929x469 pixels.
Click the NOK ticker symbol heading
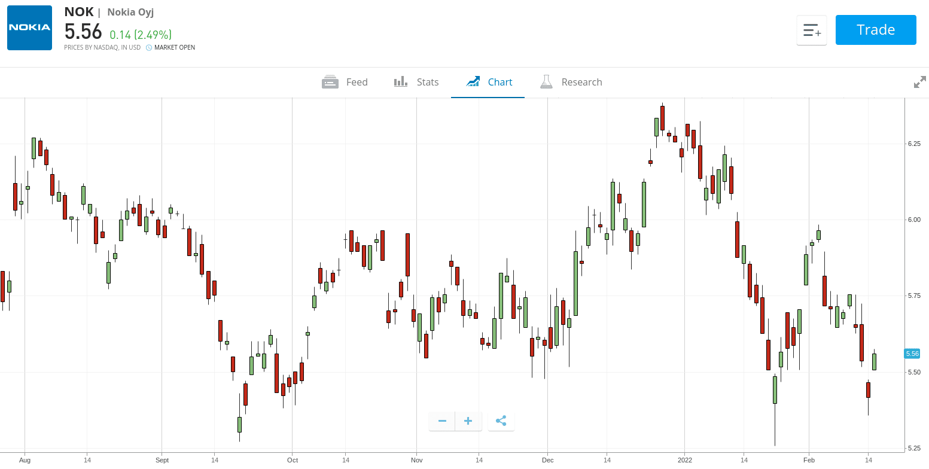point(79,12)
